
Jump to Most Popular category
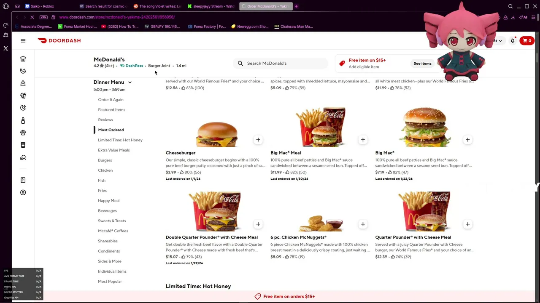[x=110, y=282]
